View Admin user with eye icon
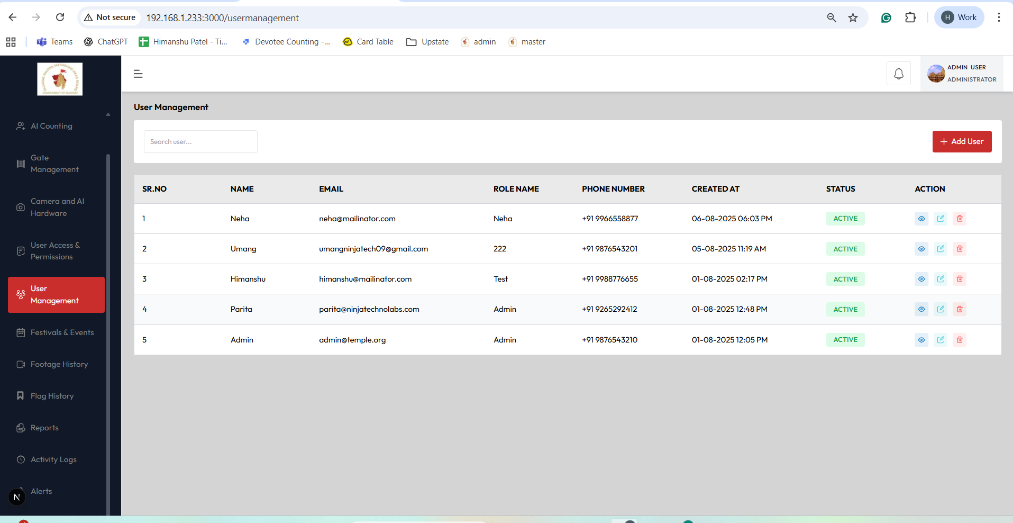This screenshot has width=1013, height=523. click(x=921, y=340)
